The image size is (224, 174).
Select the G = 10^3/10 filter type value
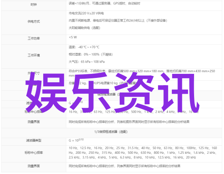point(76,140)
